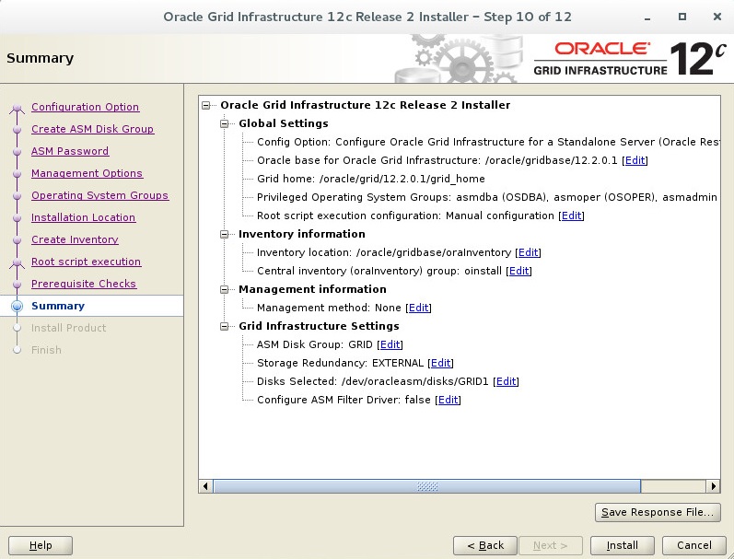
Task: Click the horizontal scrollbar thumb
Action: tap(427, 486)
